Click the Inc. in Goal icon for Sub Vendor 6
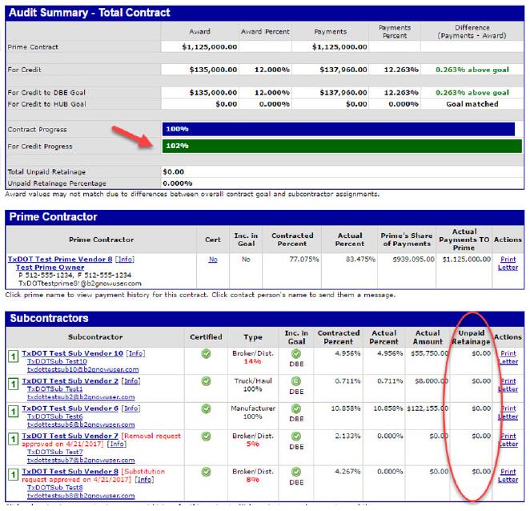 [295, 408]
